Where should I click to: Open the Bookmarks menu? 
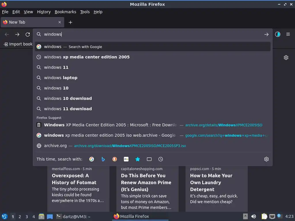[x=65, y=12]
